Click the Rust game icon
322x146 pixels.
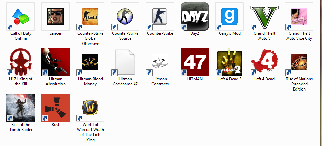point(55,108)
